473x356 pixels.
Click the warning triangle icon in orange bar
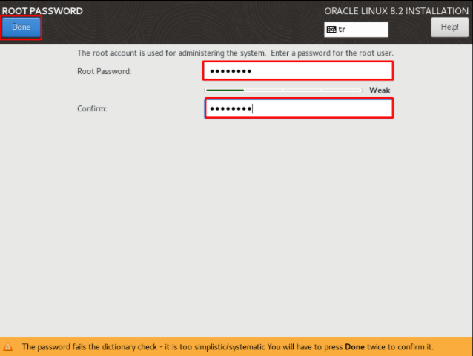tap(8, 346)
